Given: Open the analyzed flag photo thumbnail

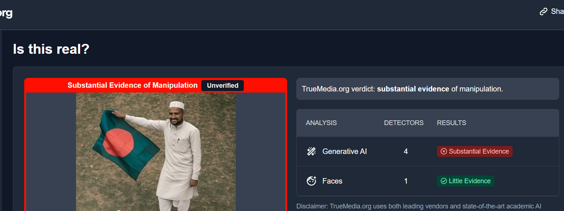Looking at the screenshot, I should point(156,152).
